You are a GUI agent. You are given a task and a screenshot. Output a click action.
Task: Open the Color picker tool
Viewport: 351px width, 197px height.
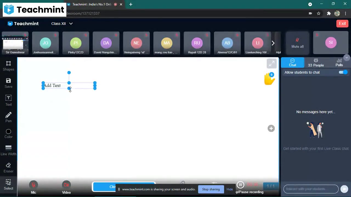click(x=9, y=134)
